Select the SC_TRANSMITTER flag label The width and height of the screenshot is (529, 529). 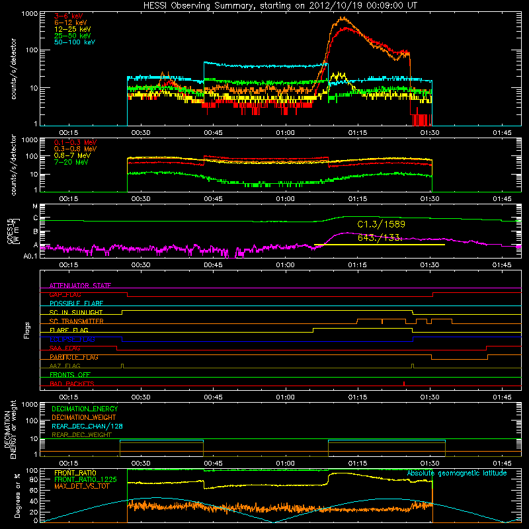[x=76, y=321]
